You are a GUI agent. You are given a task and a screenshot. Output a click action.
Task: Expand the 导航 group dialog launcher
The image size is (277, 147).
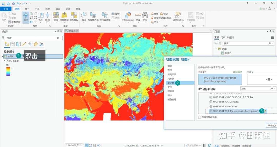[50, 26]
